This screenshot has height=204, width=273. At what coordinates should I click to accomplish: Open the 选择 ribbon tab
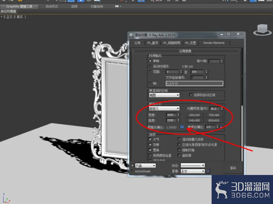tap(74, 7)
